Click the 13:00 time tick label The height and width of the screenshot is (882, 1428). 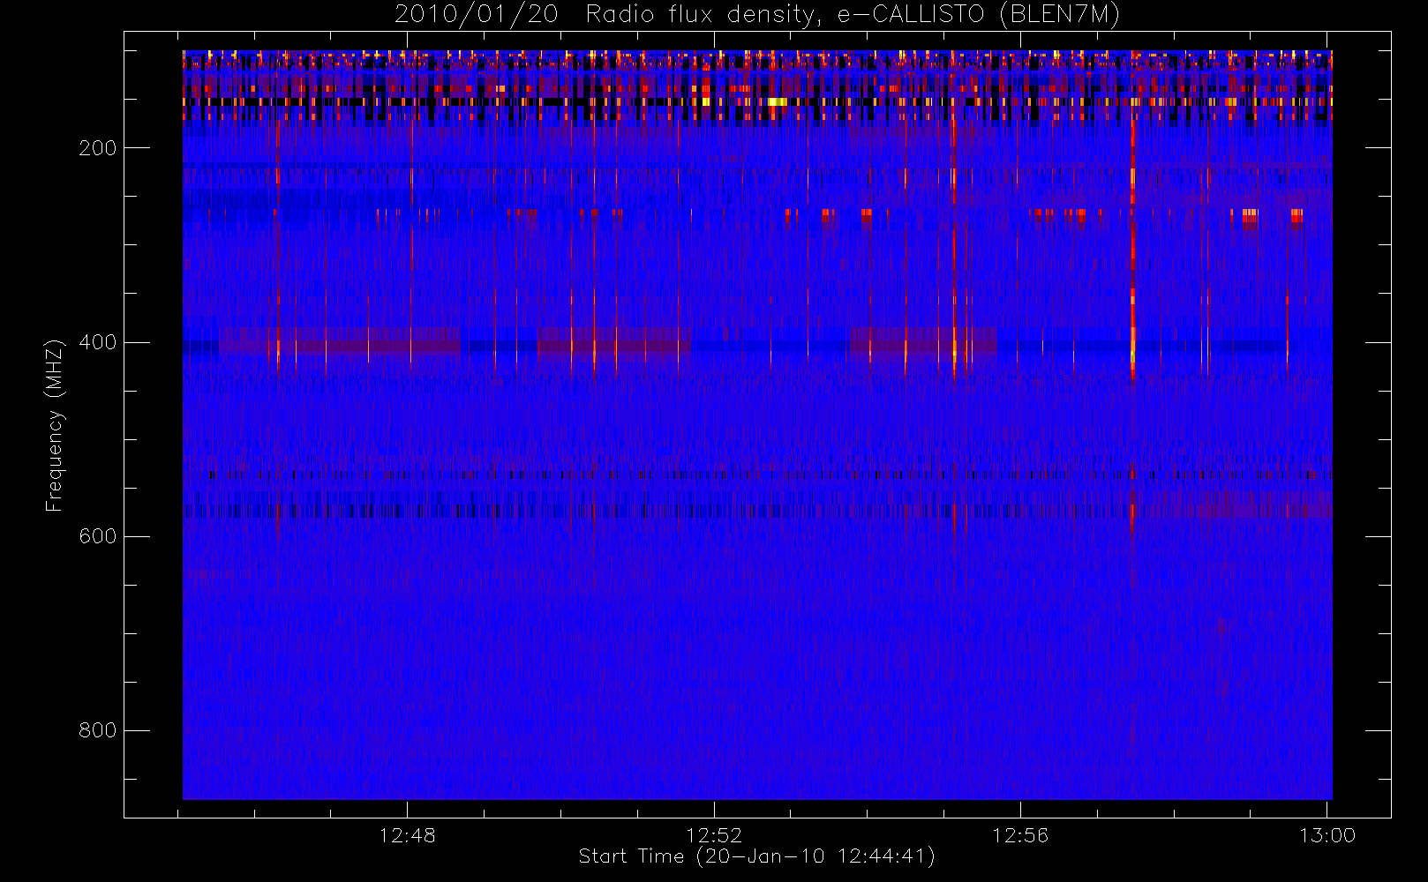point(1327,835)
